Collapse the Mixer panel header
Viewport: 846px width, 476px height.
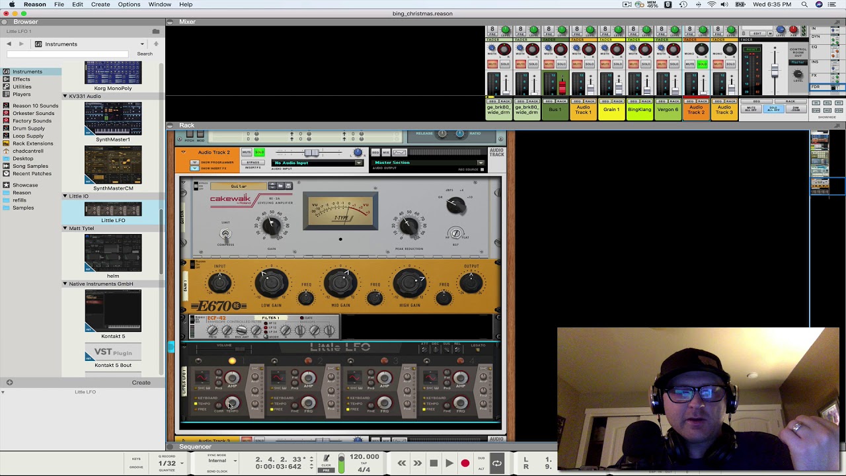coord(170,22)
